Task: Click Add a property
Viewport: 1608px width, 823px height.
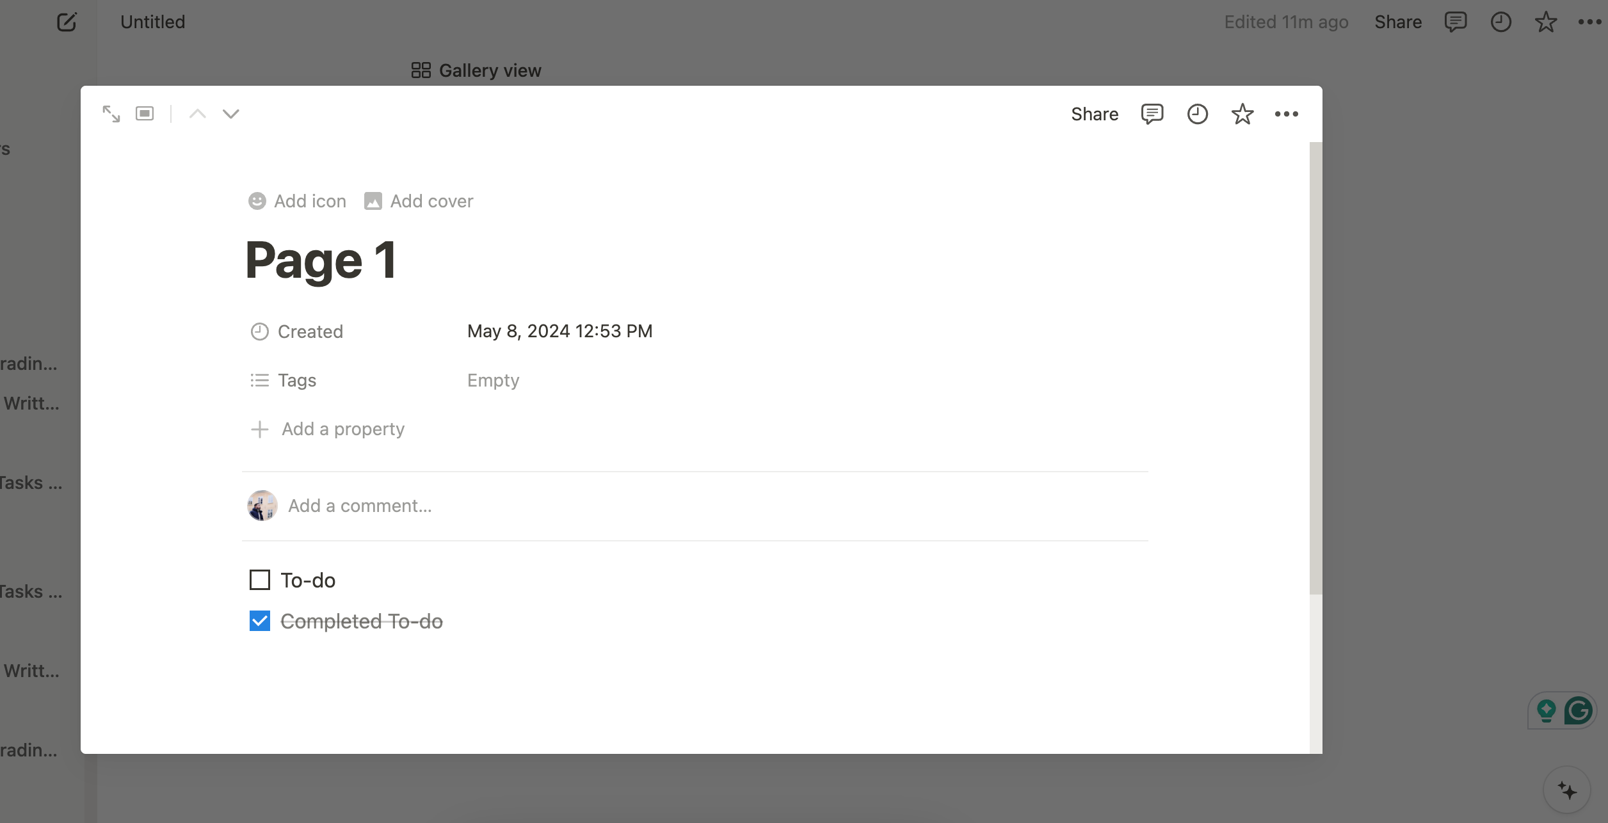Action: click(342, 428)
